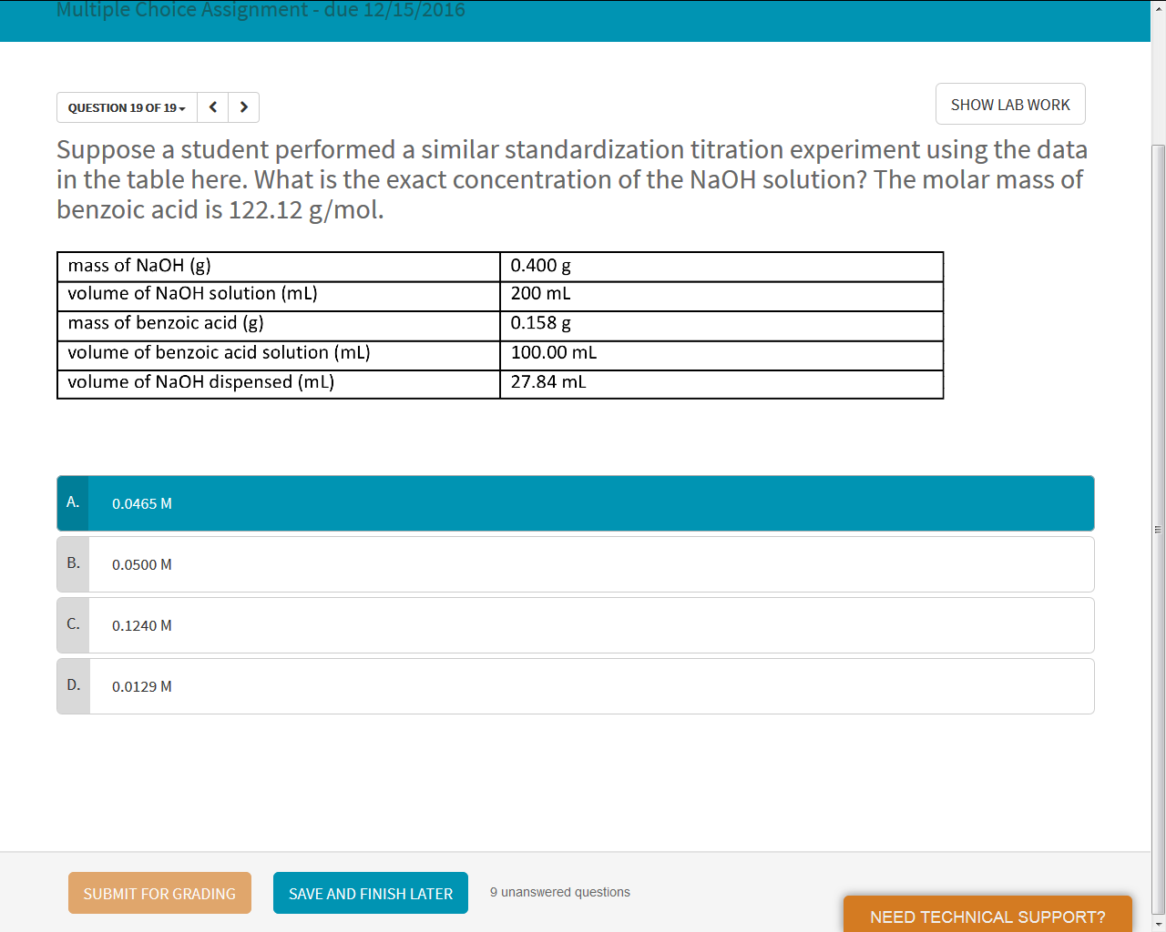Click SHOW LAB WORK
The height and width of the screenshot is (932, 1166).
click(x=1009, y=104)
